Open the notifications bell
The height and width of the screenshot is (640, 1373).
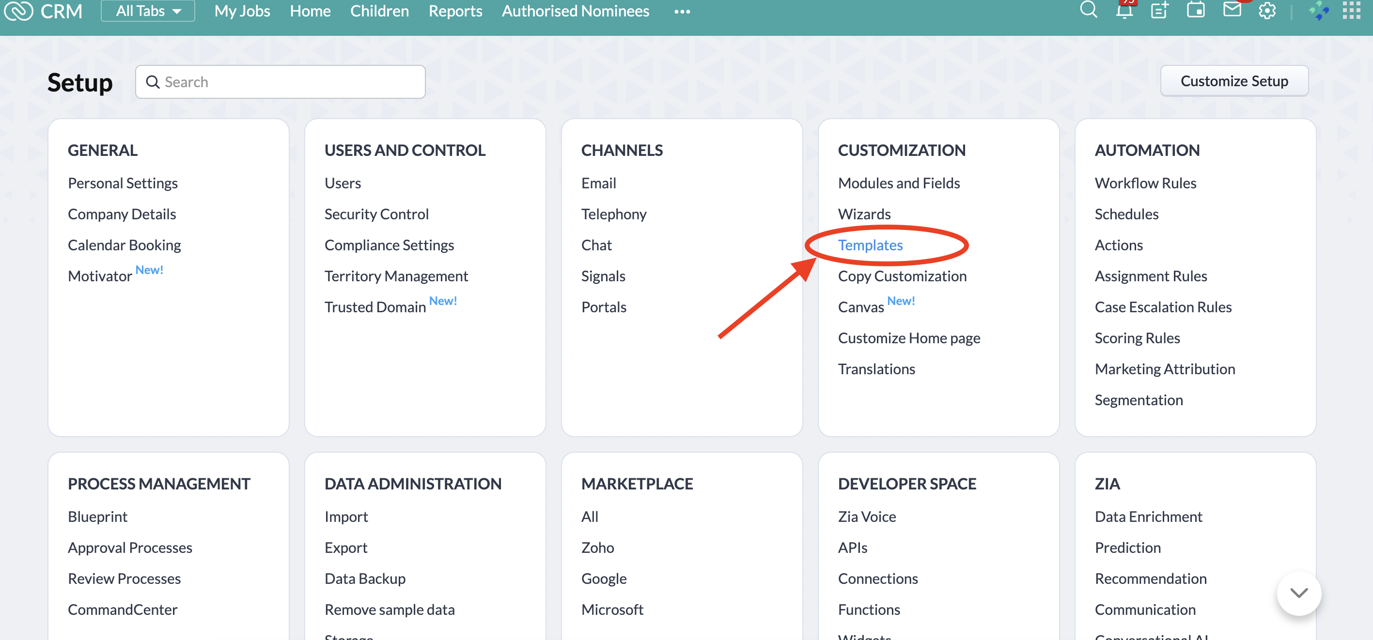1124,10
